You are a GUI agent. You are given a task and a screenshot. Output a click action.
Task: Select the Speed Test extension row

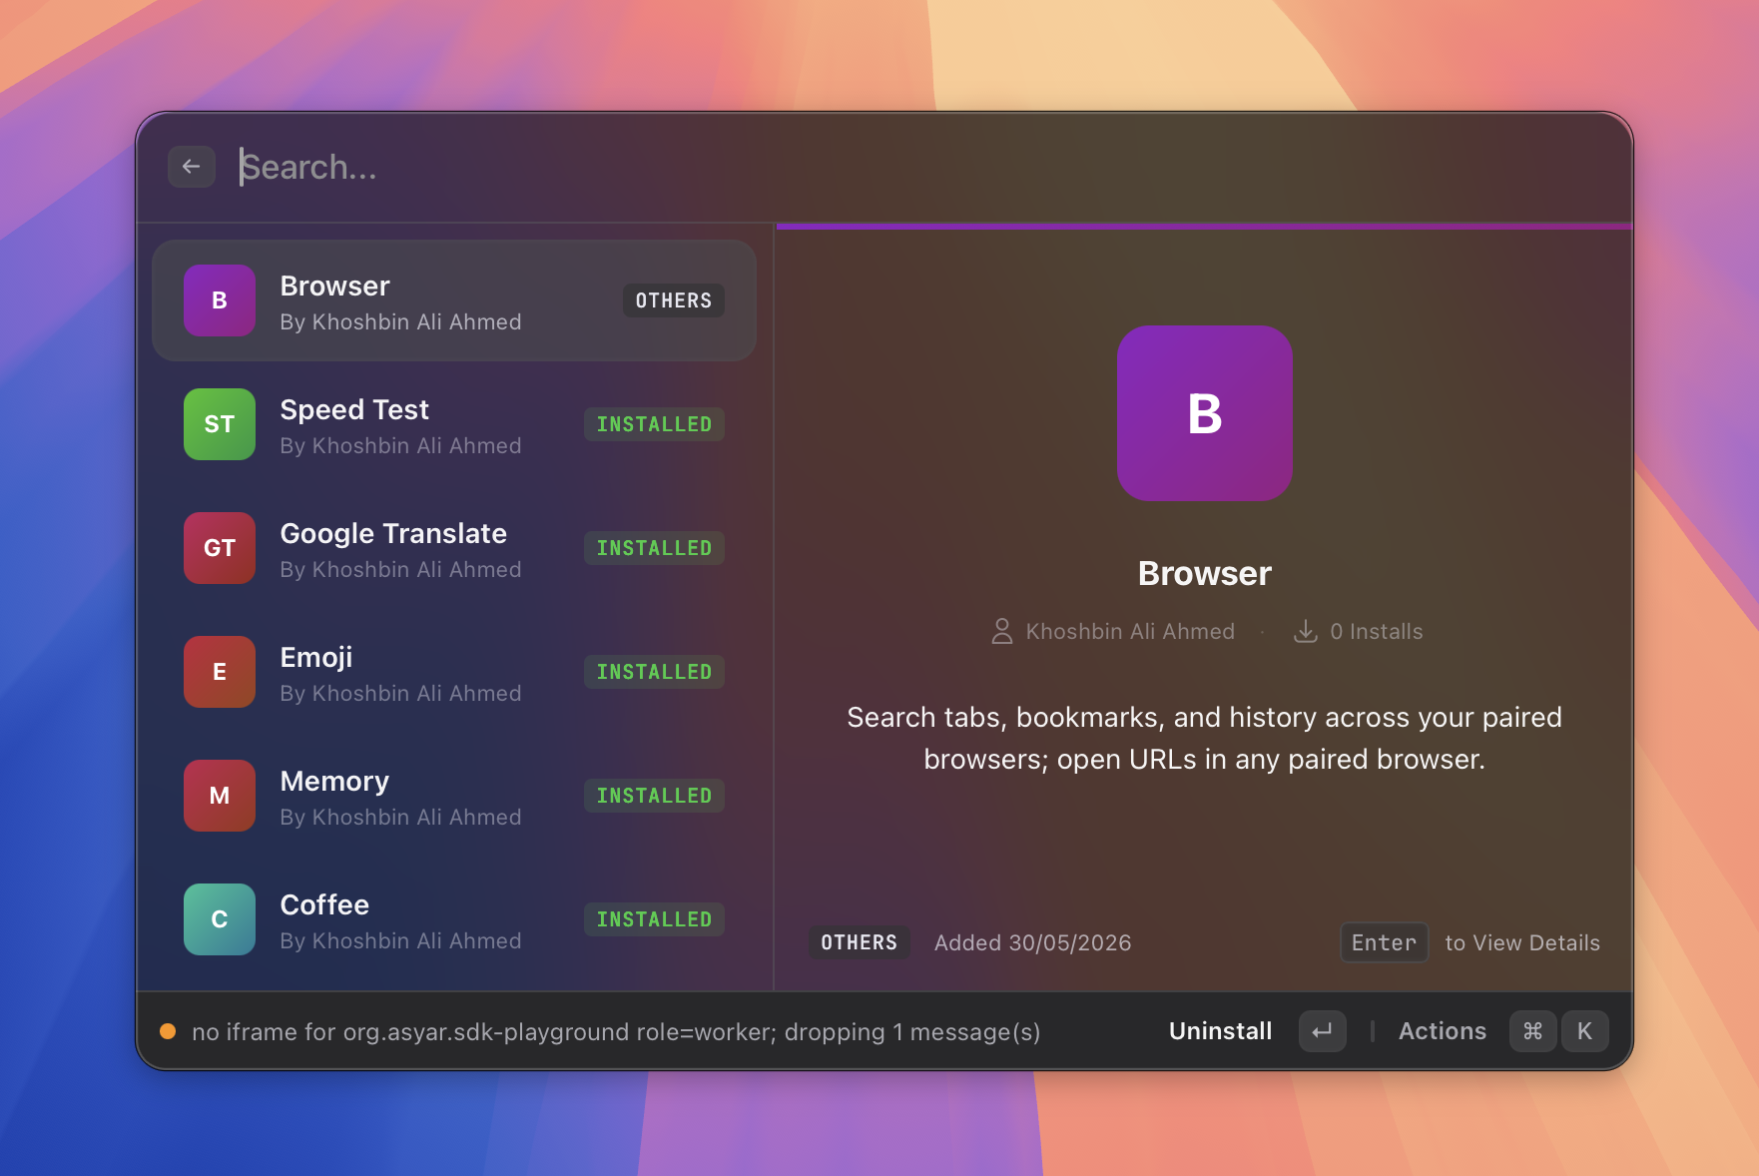[454, 424]
